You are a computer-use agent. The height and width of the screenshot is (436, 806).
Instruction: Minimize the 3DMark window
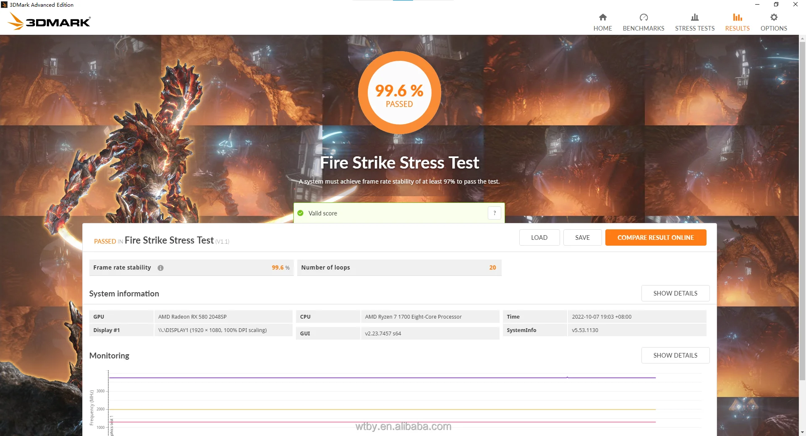pyautogui.click(x=757, y=5)
